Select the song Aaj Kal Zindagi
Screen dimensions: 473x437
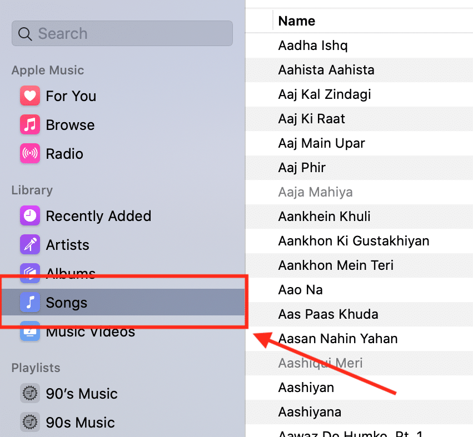pyautogui.click(x=324, y=94)
